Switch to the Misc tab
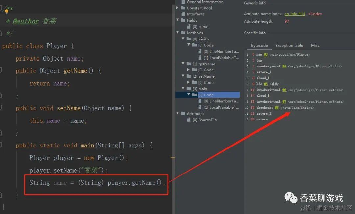The image size is (355, 214). tap(315, 45)
